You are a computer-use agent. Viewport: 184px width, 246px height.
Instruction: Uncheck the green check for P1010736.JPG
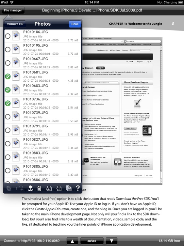tap(8, 103)
